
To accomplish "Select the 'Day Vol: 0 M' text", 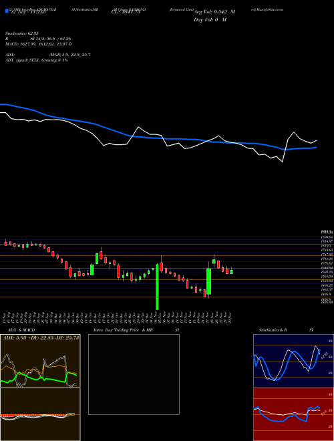I will click(x=210, y=19).
